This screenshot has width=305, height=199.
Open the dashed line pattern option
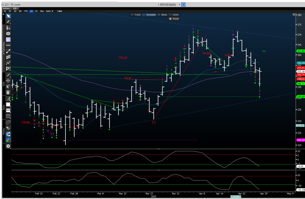click(8, 116)
